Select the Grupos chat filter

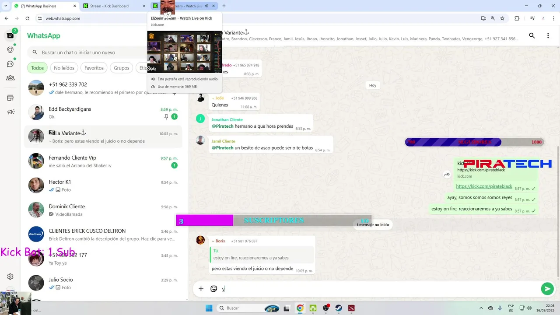point(122,68)
